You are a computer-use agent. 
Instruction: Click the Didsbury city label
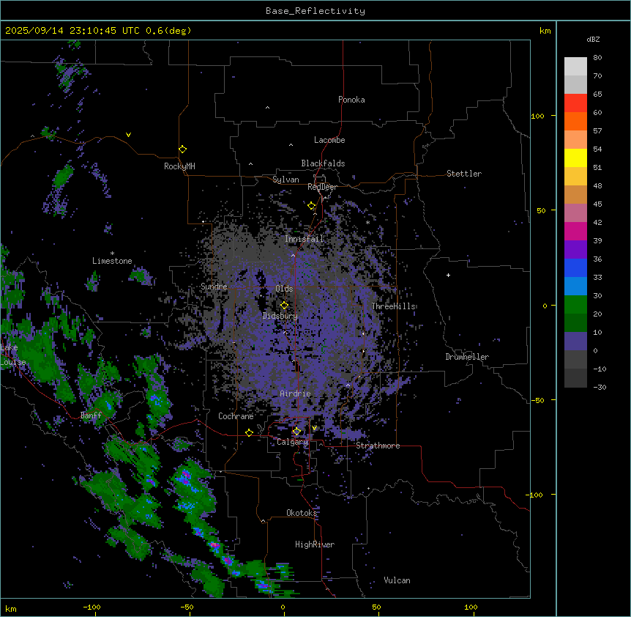(280, 316)
